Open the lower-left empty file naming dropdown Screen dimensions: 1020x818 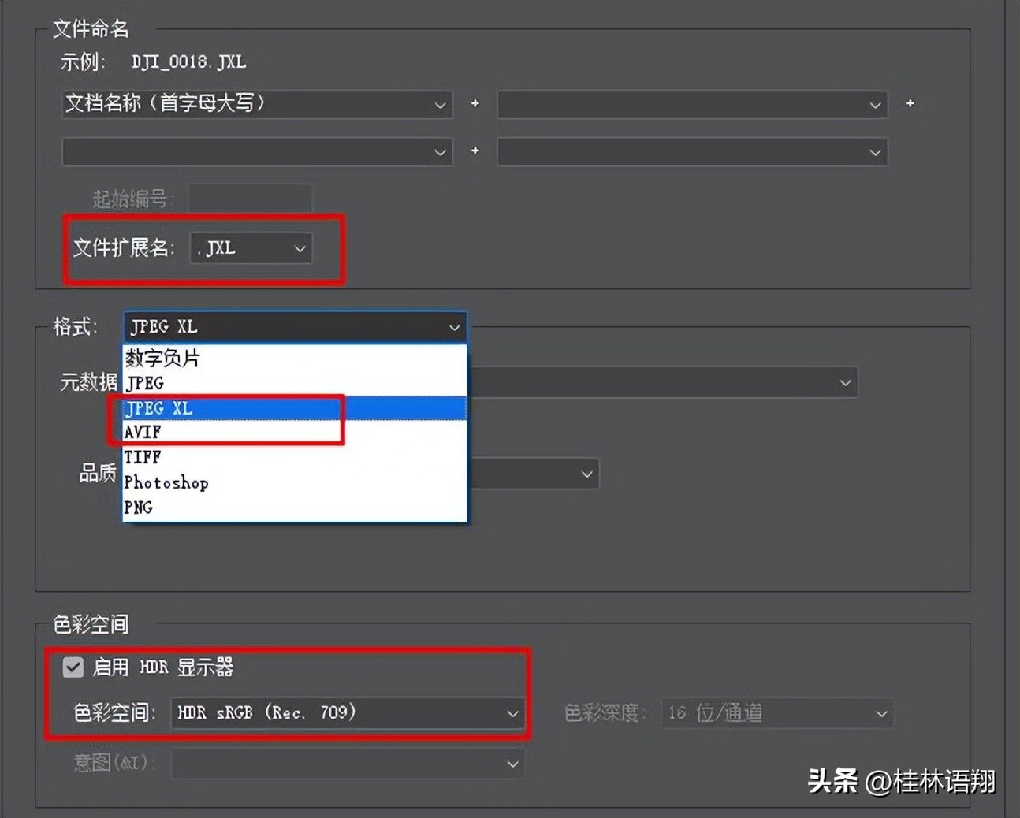pos(257,151)
